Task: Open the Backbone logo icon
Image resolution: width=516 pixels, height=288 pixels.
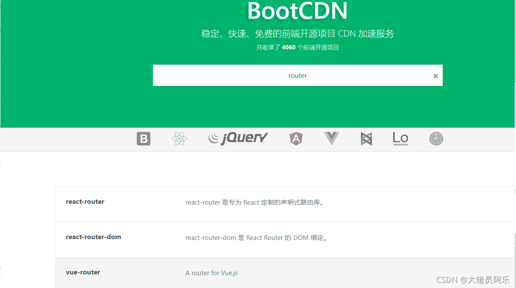Action: pos(366,139)
